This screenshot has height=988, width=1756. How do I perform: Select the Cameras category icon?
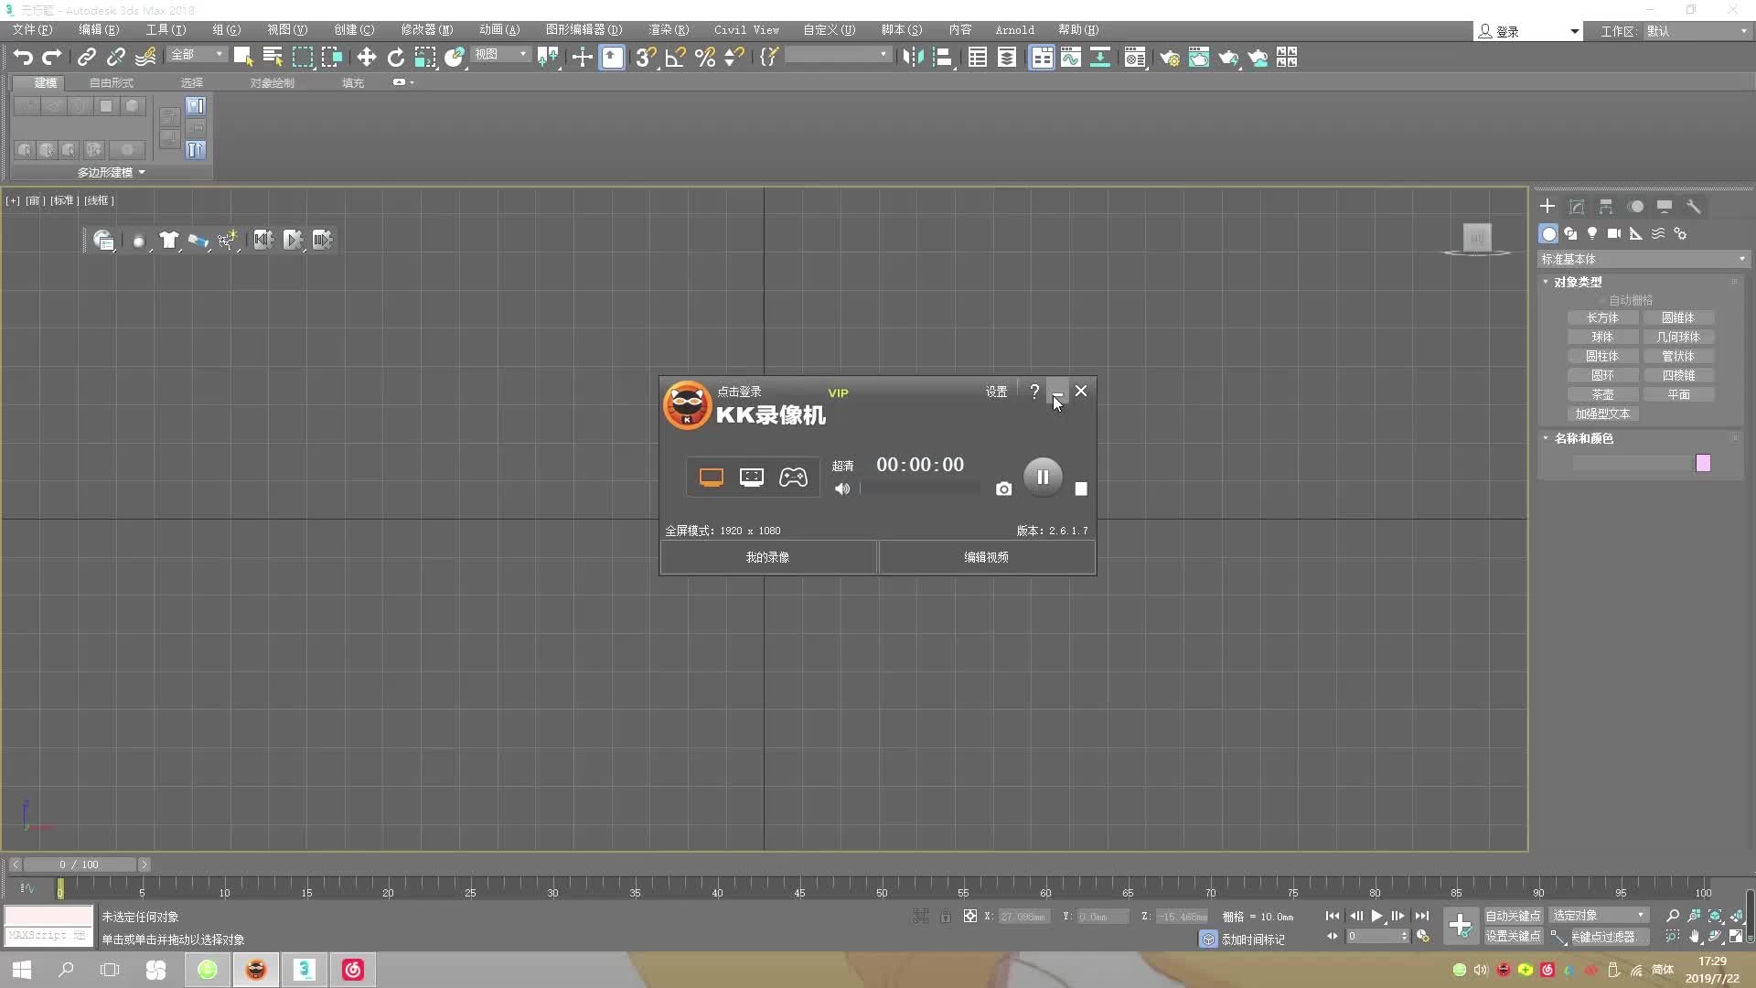[x=1614, y=234]
